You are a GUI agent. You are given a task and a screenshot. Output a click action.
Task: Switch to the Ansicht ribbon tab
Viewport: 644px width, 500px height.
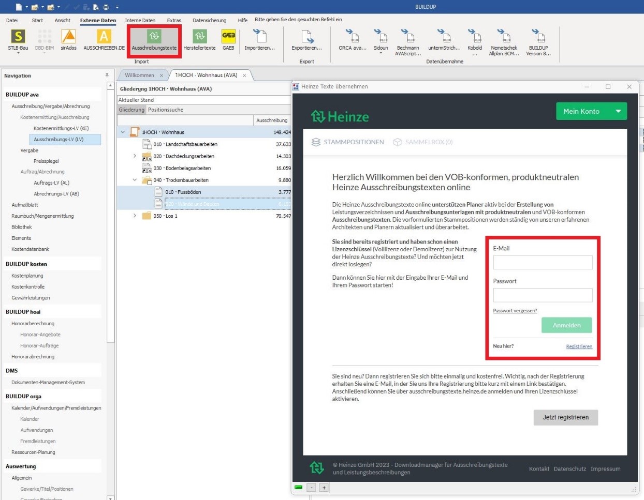pyautogui.click(x=63, y=21)
